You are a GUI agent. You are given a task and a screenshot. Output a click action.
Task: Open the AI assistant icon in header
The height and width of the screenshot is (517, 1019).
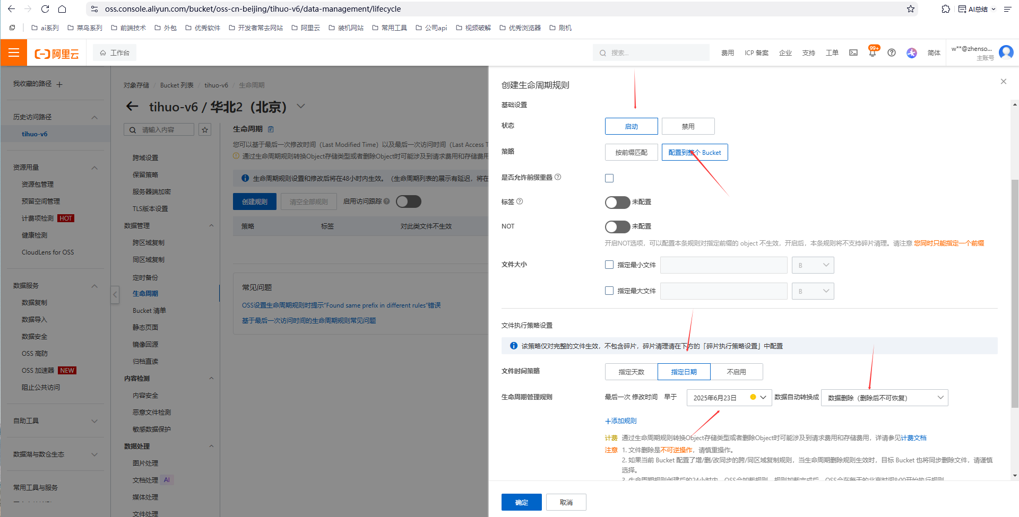coord(912,52)
